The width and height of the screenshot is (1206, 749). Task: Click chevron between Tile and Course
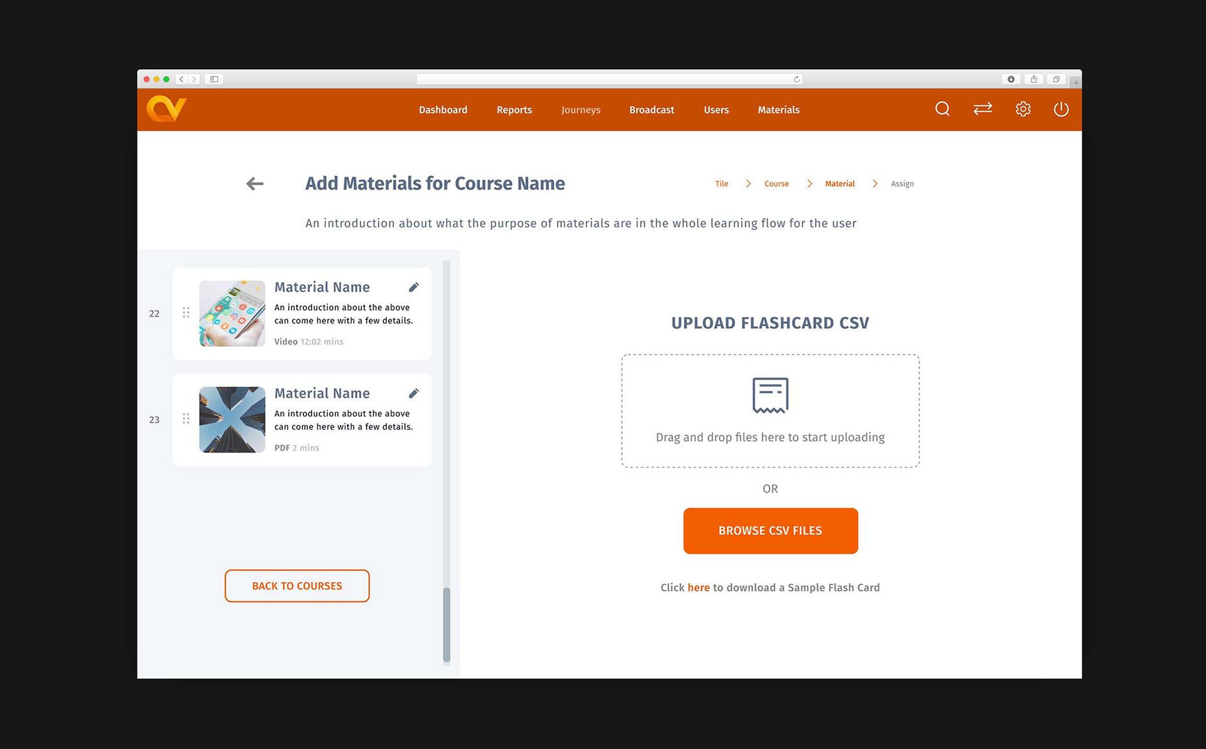pyautogui.click(x=748, y=183)
